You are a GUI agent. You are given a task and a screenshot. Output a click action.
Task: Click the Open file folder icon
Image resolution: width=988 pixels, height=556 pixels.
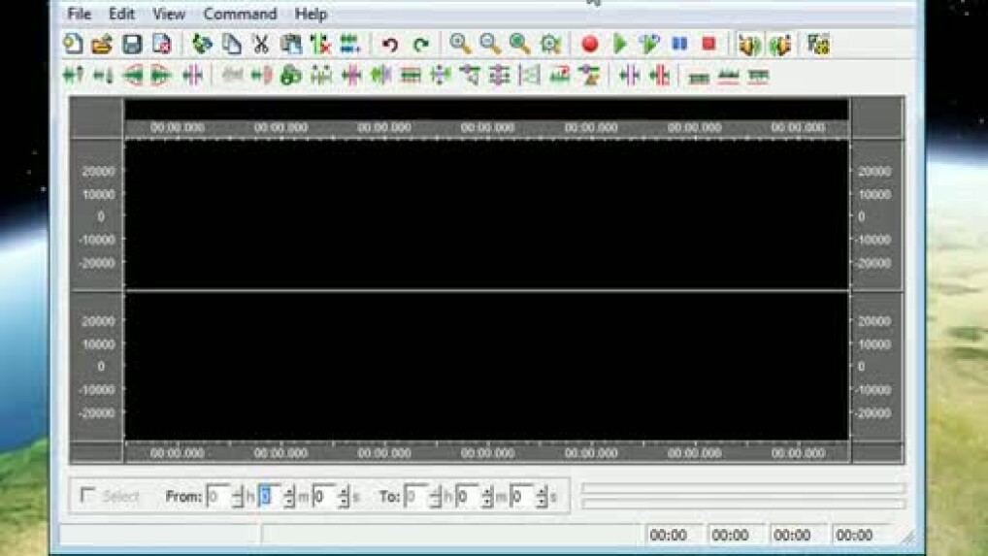102,44
